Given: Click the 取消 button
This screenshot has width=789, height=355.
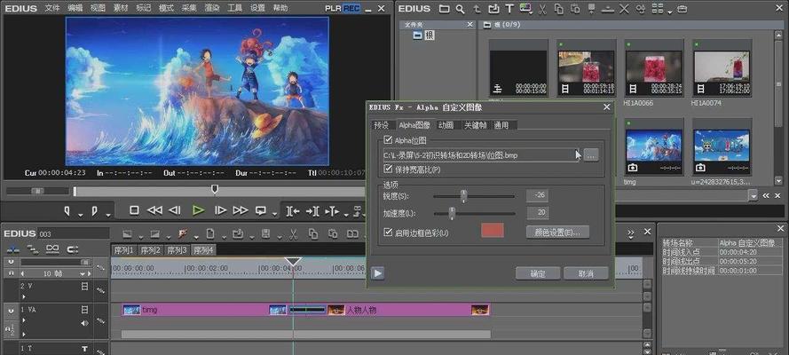Looking at the screenshot, I should (586, 273).
